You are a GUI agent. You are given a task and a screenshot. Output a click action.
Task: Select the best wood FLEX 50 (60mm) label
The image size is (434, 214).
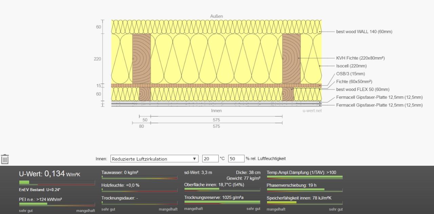(363, 90)
